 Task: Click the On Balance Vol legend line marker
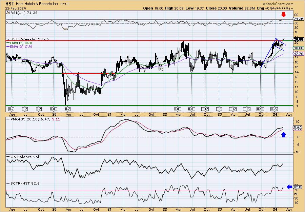tap(8, 157)
